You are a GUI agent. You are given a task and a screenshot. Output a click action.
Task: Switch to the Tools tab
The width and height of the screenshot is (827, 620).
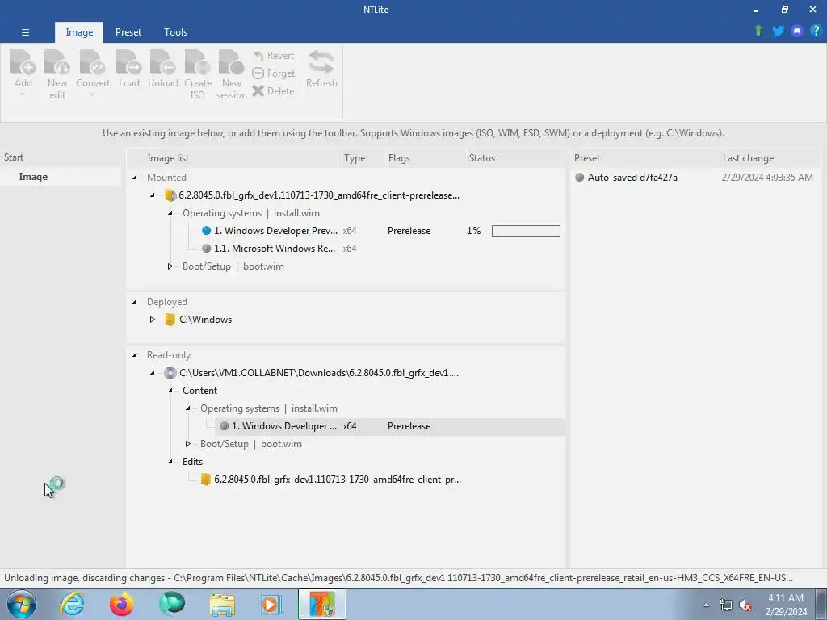175,32
